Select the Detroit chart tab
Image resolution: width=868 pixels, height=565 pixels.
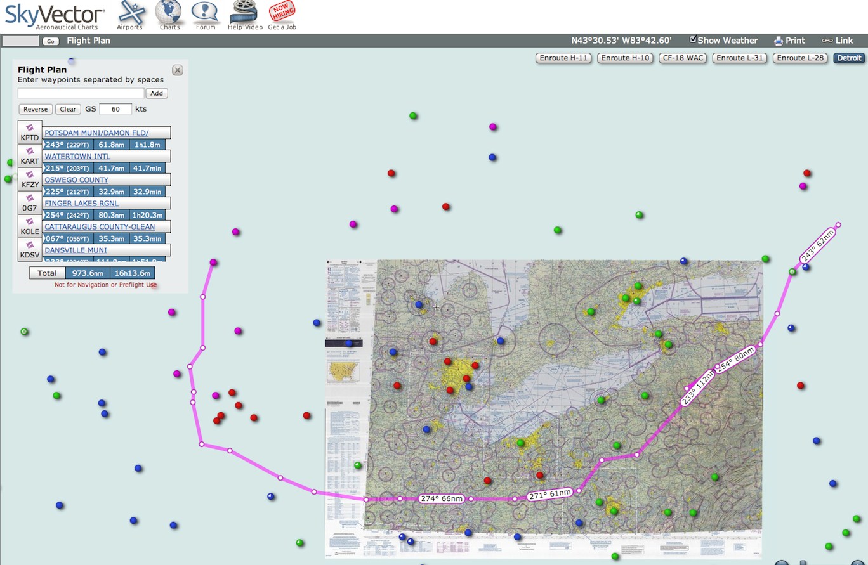pos(849,58)
